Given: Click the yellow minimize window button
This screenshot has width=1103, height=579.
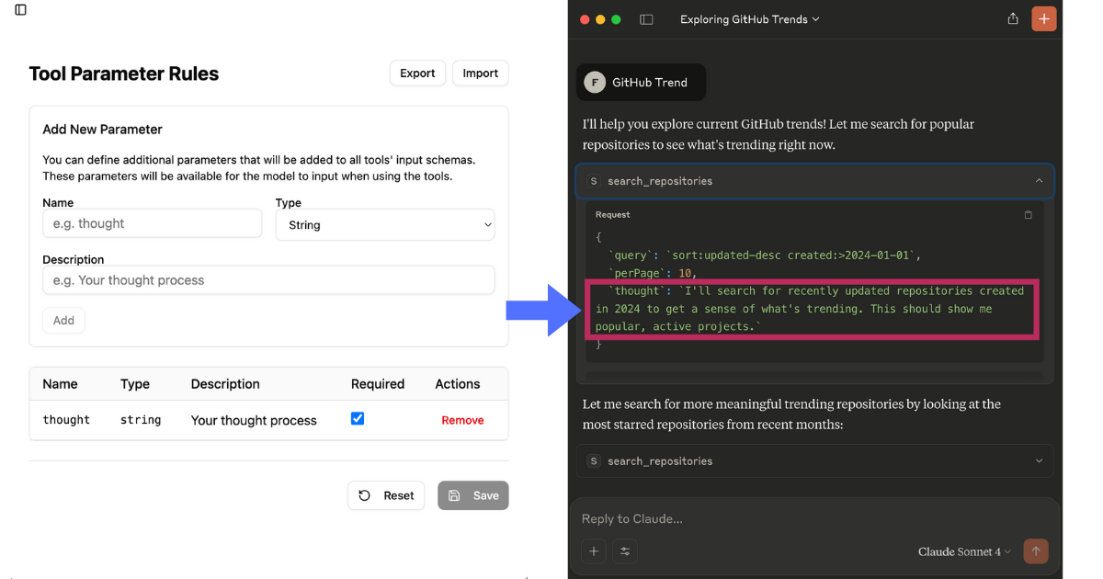Looking at the screenshot, I should click(600, 19).
